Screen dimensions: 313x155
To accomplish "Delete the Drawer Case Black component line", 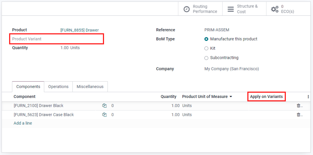I will coord(298,115).
